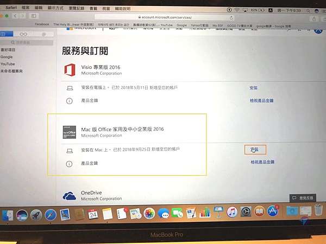326x244 pixels.
Task: Click the 意見反應 feedback button
Action: coord(303,198)
